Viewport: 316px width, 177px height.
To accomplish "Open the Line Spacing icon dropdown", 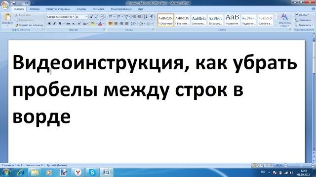I will [x=133, y=24].
